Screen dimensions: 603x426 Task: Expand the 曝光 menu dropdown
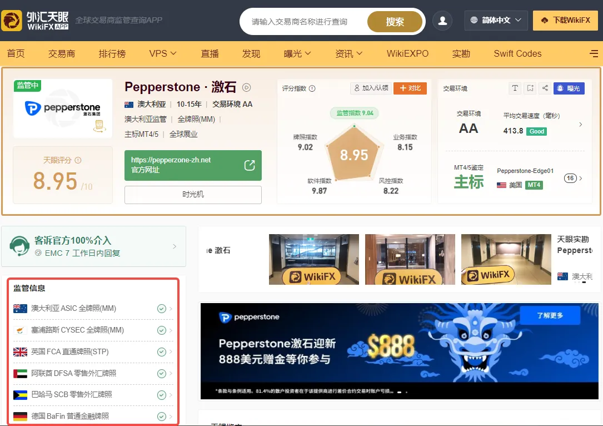[x=297, y=53]
